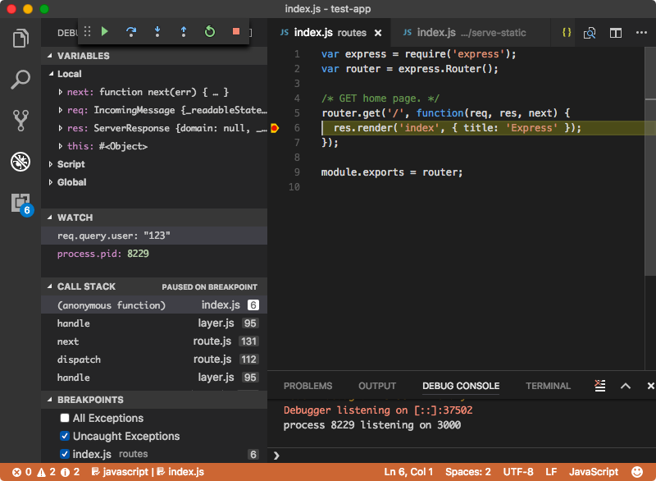Step into with down arrow icon

point(157,31)
